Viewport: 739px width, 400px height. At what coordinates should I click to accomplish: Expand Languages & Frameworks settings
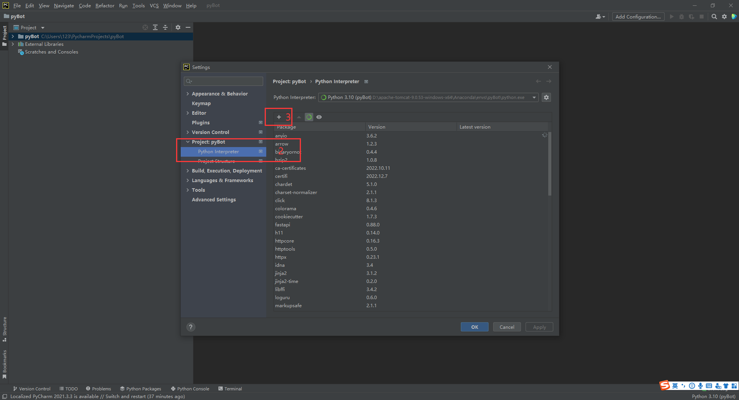(x=188, y=181)
